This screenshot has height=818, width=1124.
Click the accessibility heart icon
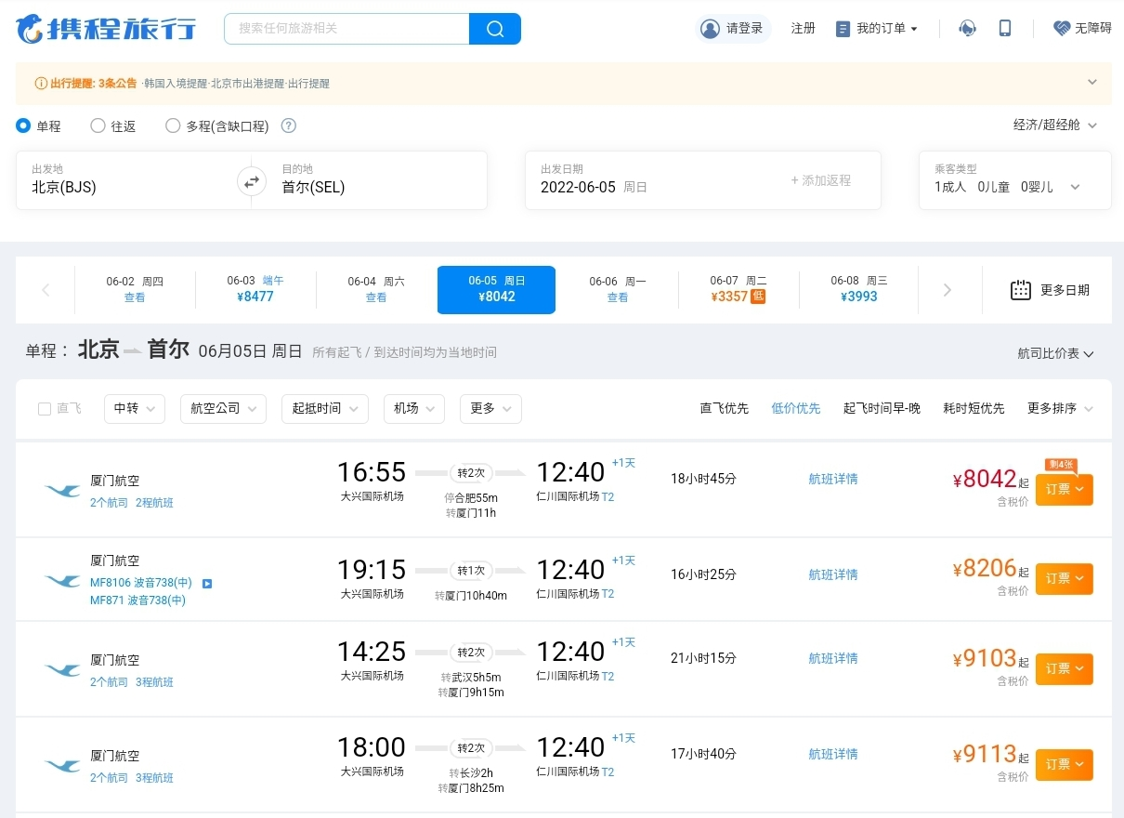click(1062, 29)
